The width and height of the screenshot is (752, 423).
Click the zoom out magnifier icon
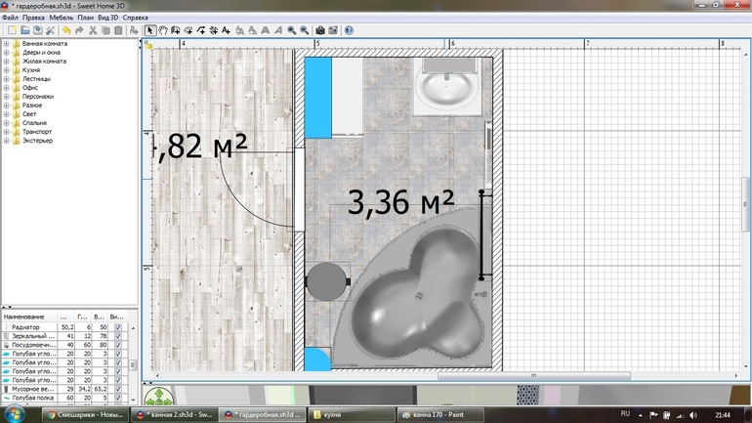tap(304, 30)
